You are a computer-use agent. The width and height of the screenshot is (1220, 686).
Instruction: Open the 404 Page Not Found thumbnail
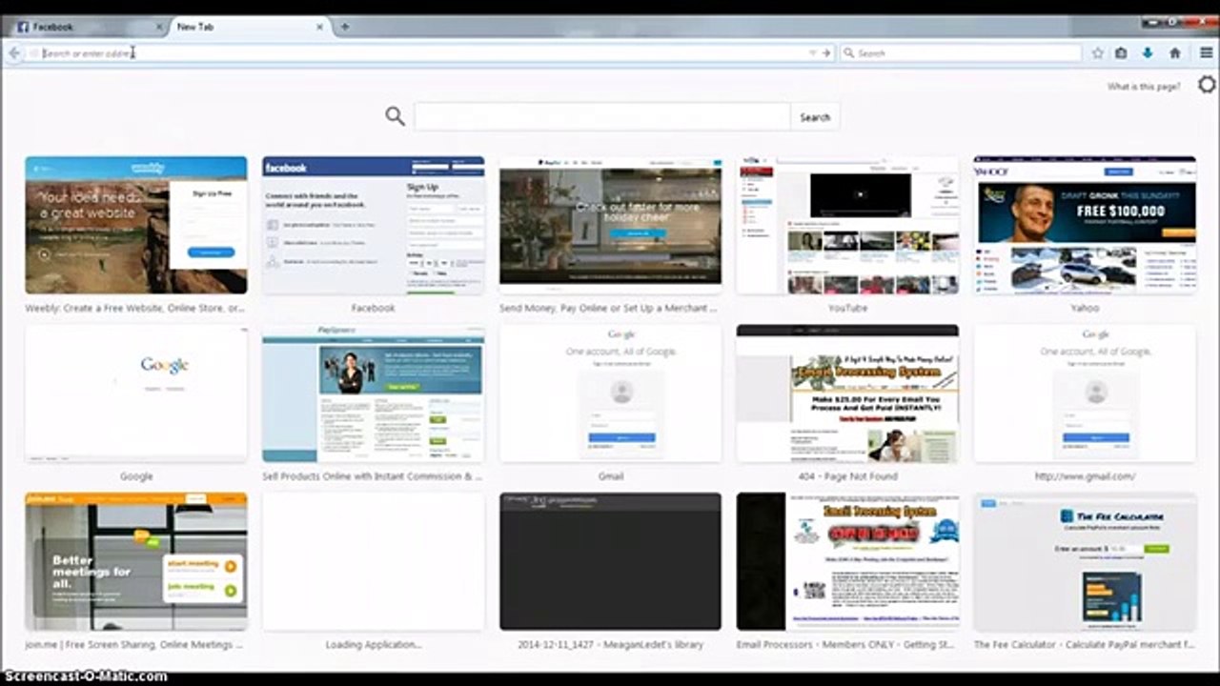(848, 393)
